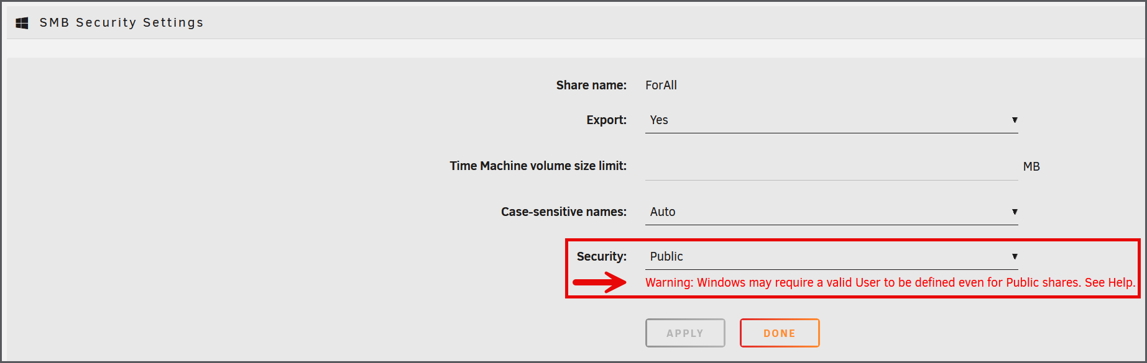Click the Export label

606,120
